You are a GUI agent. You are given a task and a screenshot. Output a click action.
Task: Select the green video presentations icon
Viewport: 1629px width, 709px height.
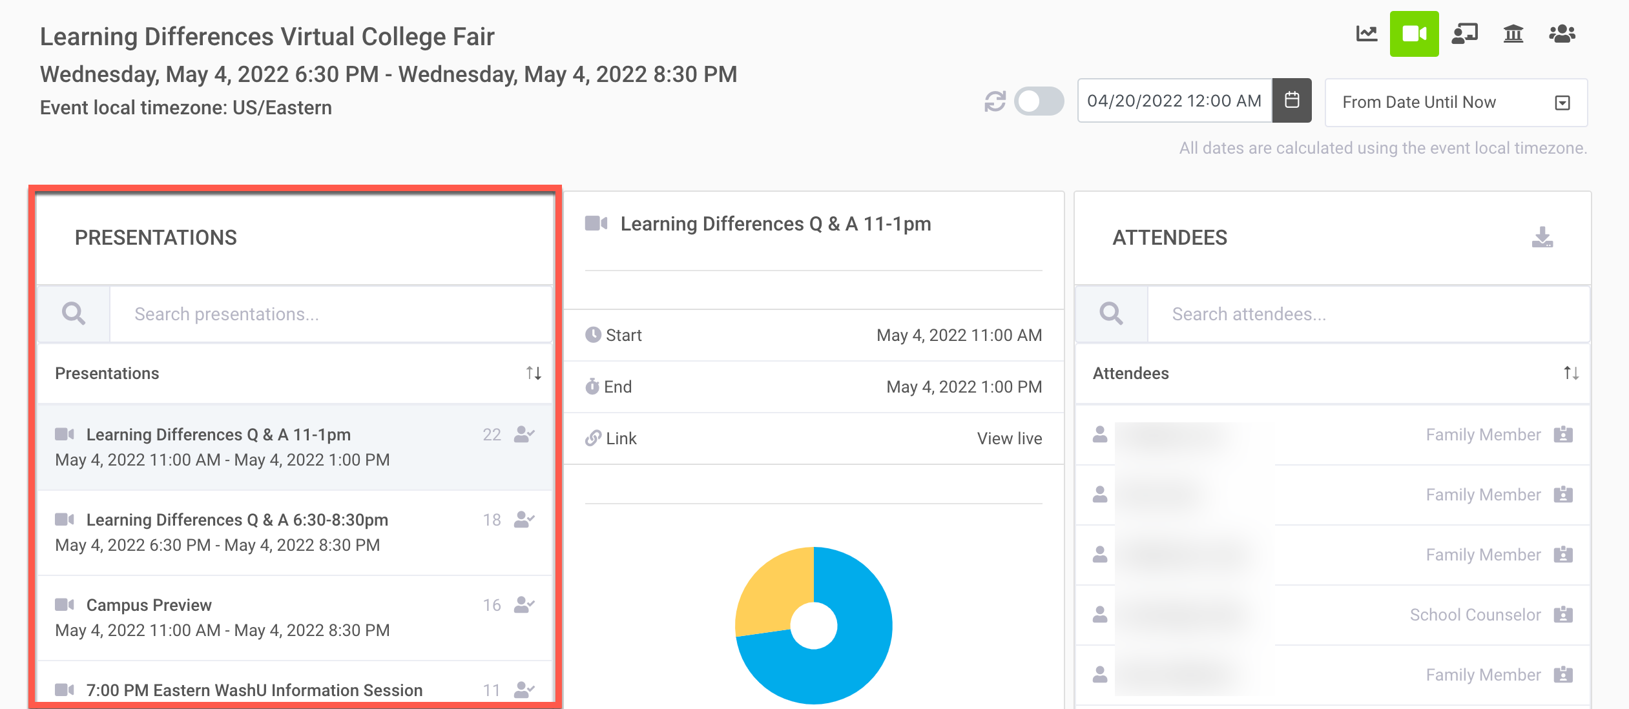point(1414,34)
